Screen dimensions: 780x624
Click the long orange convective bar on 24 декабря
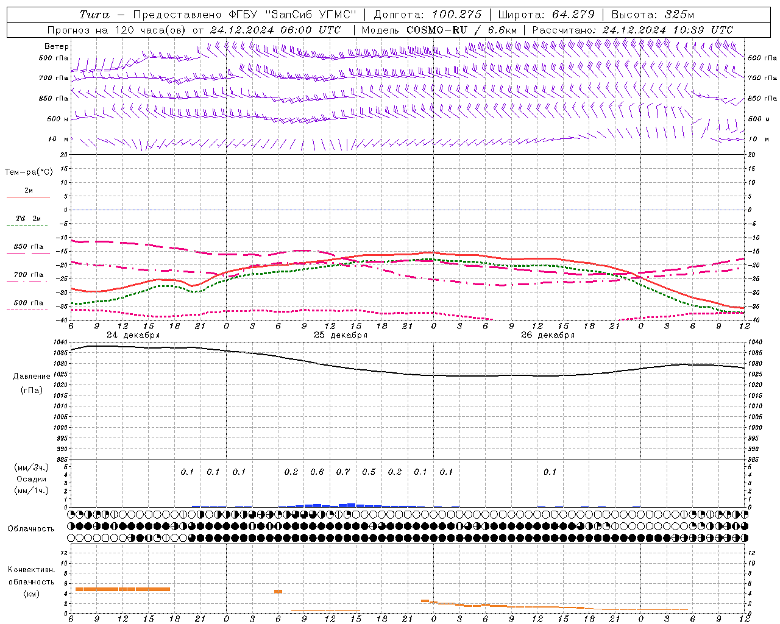tap(122, 589)
